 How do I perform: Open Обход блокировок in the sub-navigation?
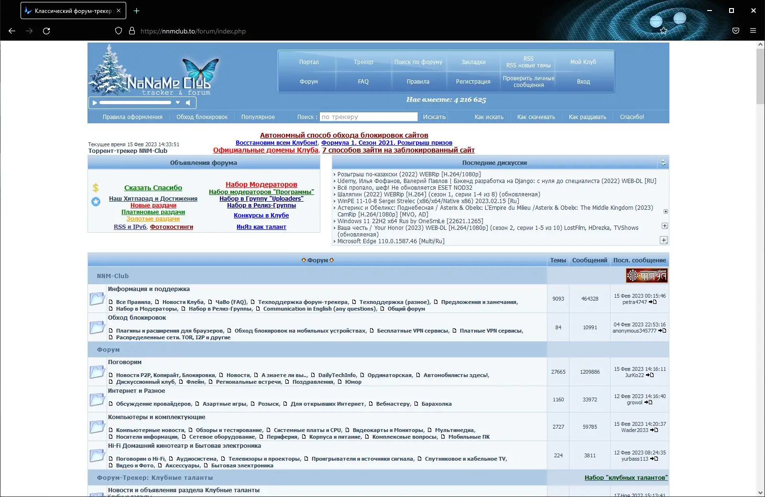202,117
